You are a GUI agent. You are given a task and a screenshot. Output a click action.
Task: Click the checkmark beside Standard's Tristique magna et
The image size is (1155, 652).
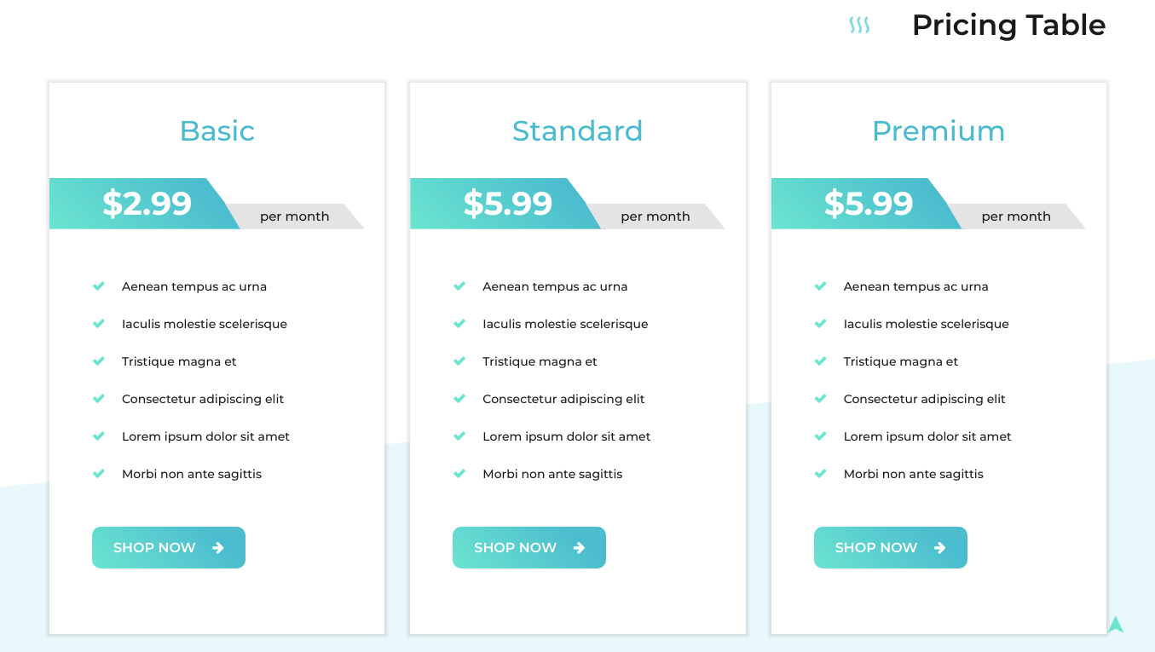459,361
